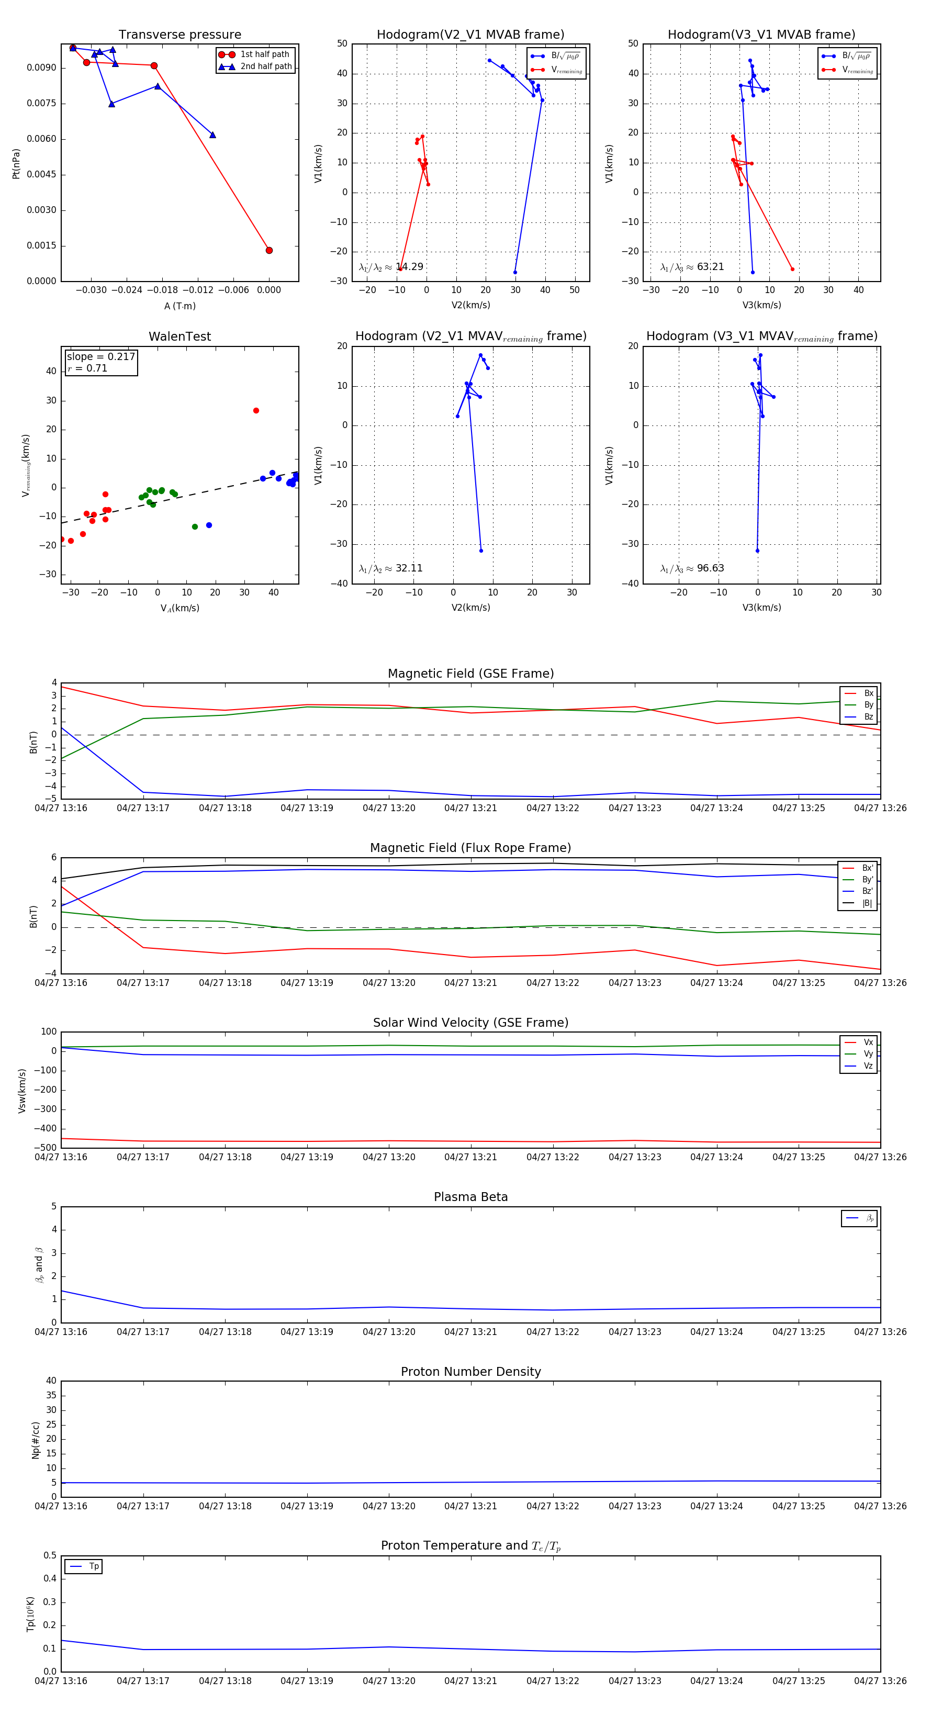Click the λ1/λ2 ≈ 14.29 annotation

(391, 267)
